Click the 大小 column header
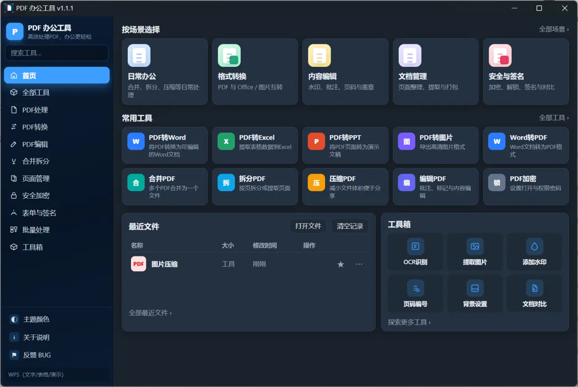Image resolution: width=578 pixels, height=387 pixels. coord(228,245)
